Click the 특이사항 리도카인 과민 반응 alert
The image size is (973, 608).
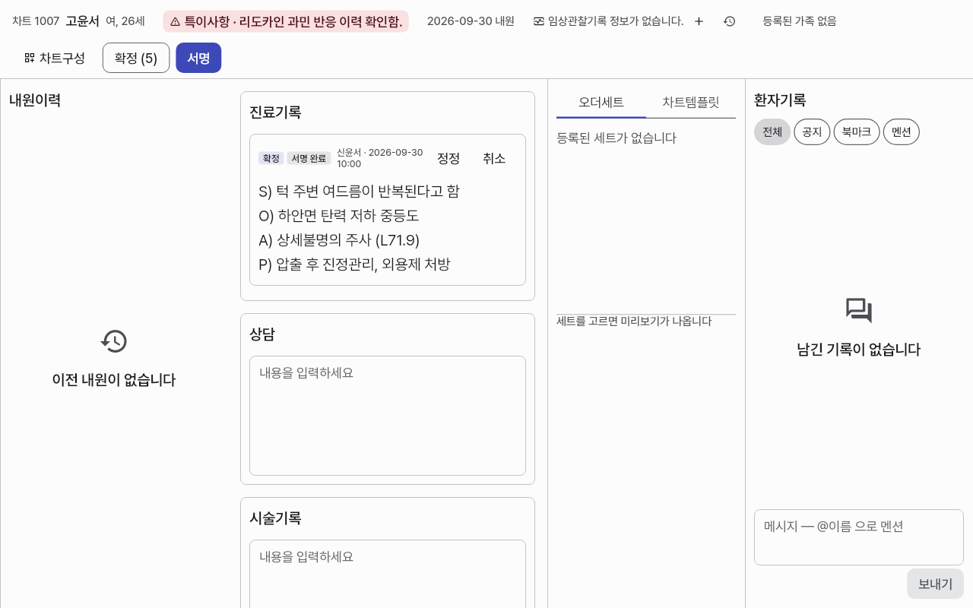[x=286, y=21]
